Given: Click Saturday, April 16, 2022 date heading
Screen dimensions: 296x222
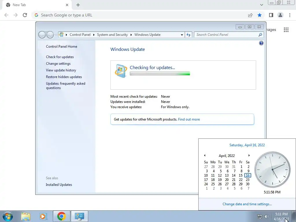Looking at the screenshot, I should (247, 145).
